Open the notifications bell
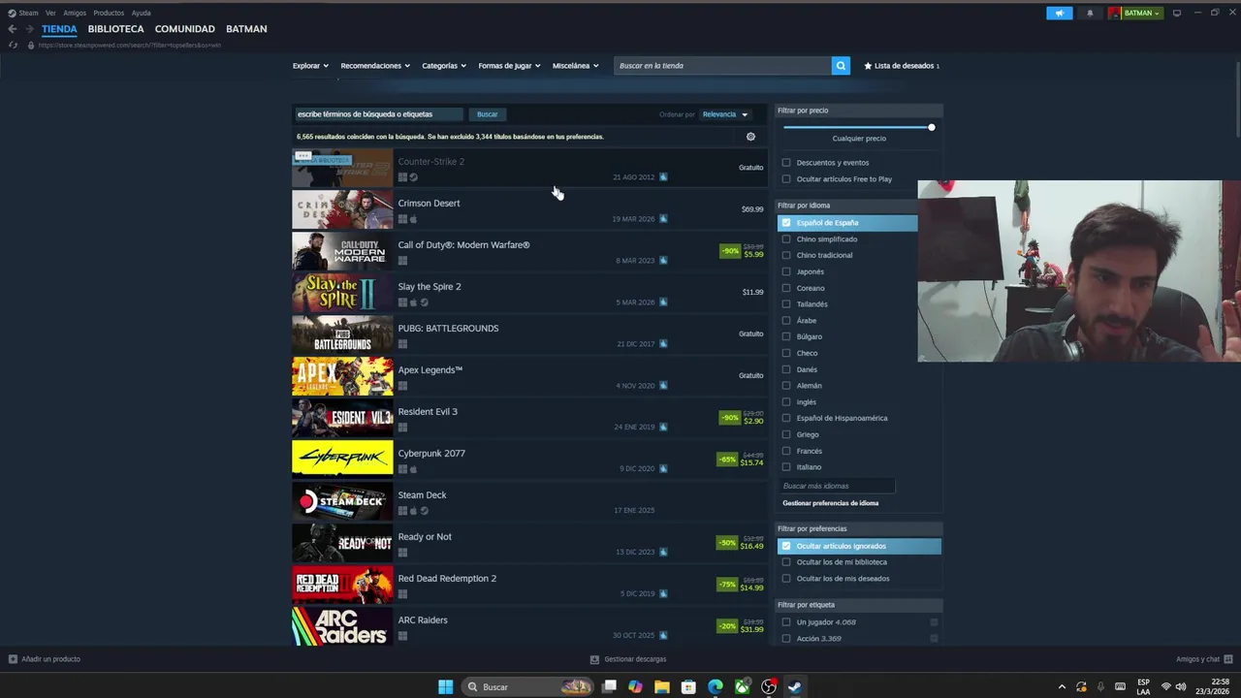This screenshot has height=698, width=1241. [1090, 13]
